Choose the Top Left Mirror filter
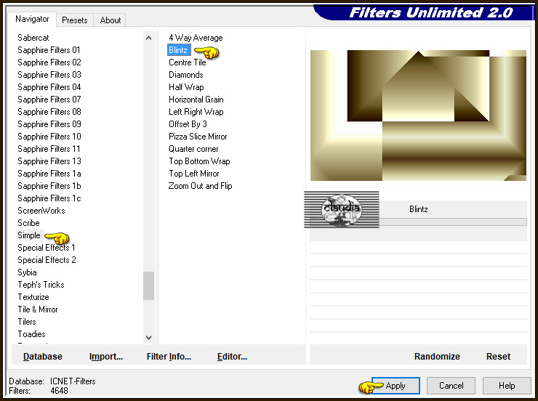538x401 pixels. coord(194,174)
